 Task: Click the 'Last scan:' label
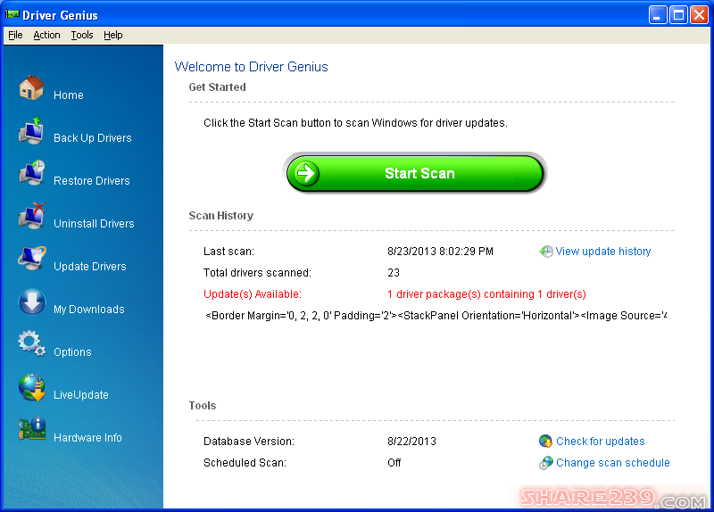tap(228, 252)
